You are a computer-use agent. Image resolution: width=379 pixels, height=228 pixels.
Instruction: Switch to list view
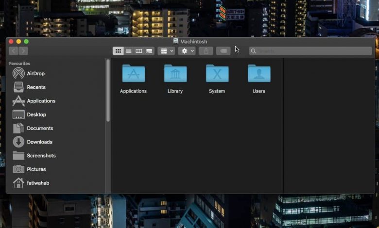point(129,51)
